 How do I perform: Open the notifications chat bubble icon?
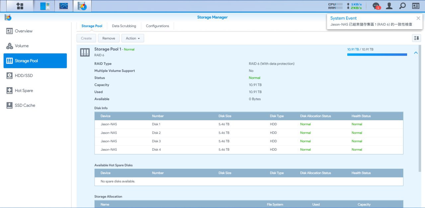click(x=376, y=6)
